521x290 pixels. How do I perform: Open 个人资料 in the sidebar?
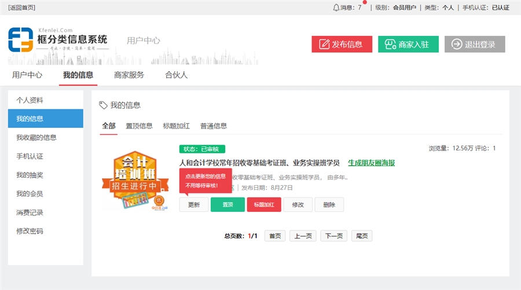click(x=30, y=100)
